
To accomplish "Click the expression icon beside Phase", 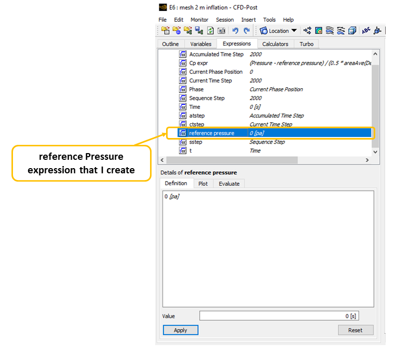I will (x=183, y=89).
